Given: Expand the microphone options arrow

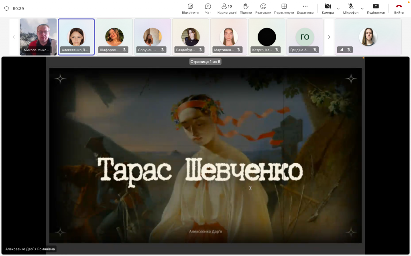Looking at the screenshot, I should 362,8.
